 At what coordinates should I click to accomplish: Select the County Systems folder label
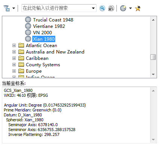tap(43, 65)
